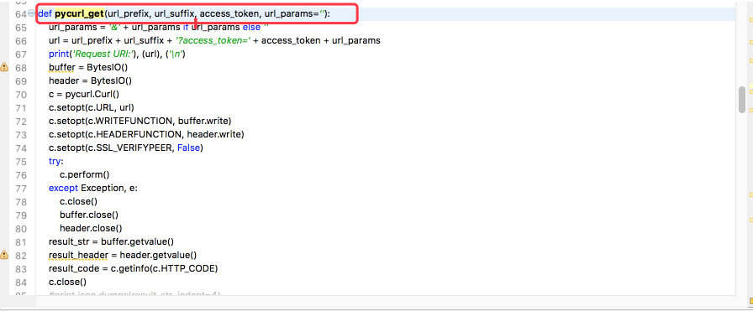
Task: Click the except keyword on line 77
Action: pyautogui.click(x=63, y=189)
